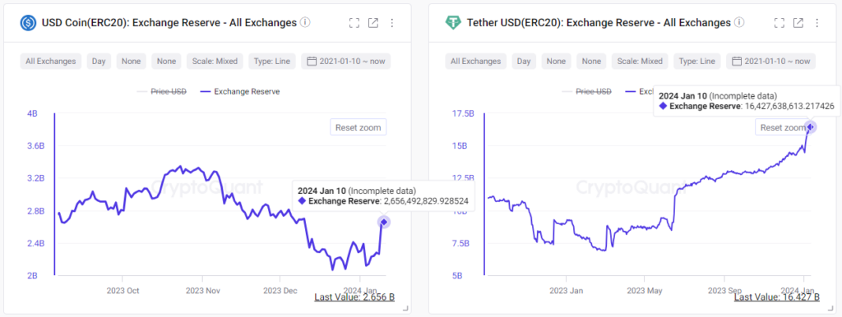The width and height of the screenshot is (842, 317).
Task: Click calendar icon in USD Coin date range
Action: coord(312,61)
